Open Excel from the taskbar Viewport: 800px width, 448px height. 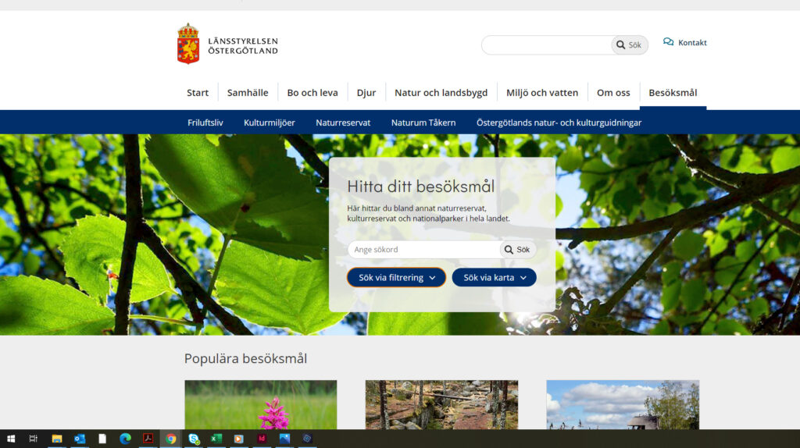[x=216, y=439]
